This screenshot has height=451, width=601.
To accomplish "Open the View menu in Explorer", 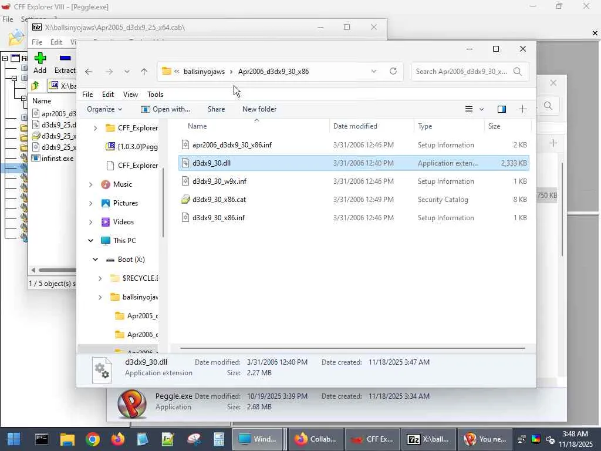I will [130, 95].
